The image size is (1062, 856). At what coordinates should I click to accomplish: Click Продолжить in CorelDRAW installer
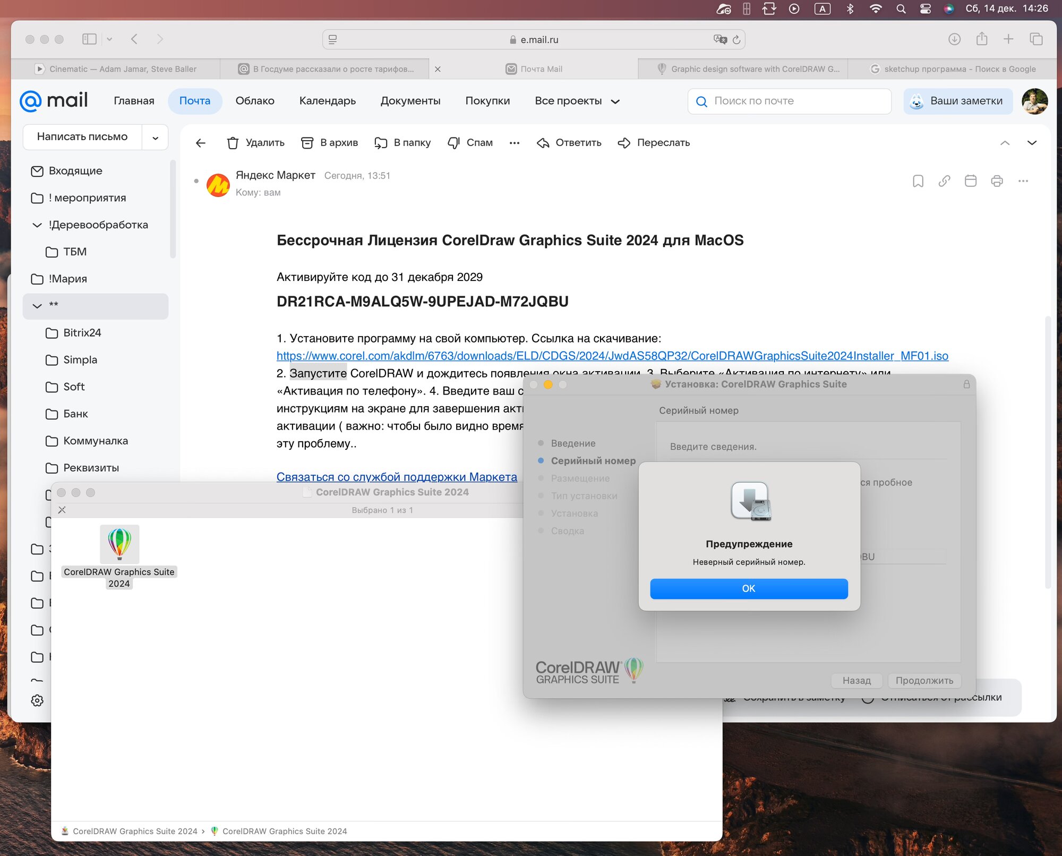point(924,680)
